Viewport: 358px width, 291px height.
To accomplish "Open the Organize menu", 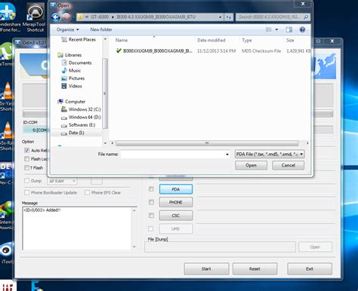I will tap(67, 29).
